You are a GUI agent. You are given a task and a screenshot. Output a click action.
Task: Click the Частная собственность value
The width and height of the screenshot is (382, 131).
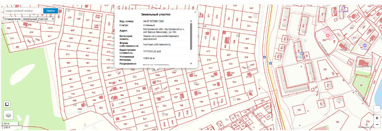coord(157,44)
